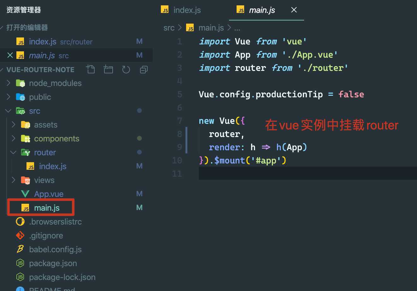This screenshot has height=291, width=417.
Task: Collapse all folders in explorer
Action: (x=144, y=69)
